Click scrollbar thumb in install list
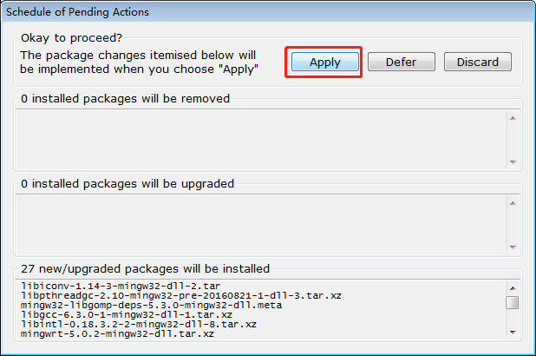Viewport: 536px width, 356px height. pyautogui.click(x=513, y=302)
